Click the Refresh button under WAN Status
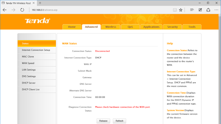This screenshot has width=221, height=124. click(120, 121)
